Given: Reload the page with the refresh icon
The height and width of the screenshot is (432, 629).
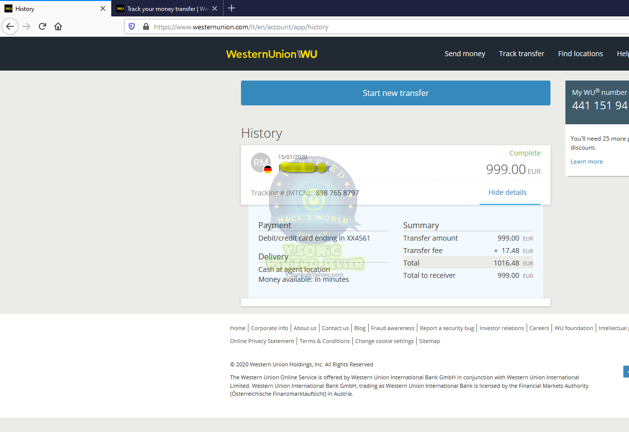Looking at the screenshot, I should tap(42, 27).
